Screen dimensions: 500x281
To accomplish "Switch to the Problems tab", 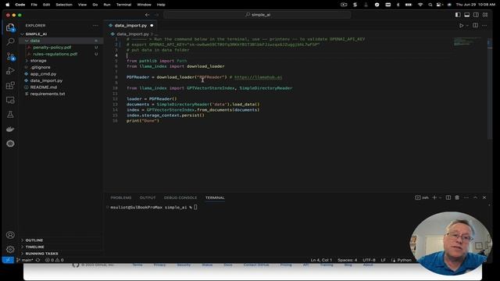I will 121,197.
